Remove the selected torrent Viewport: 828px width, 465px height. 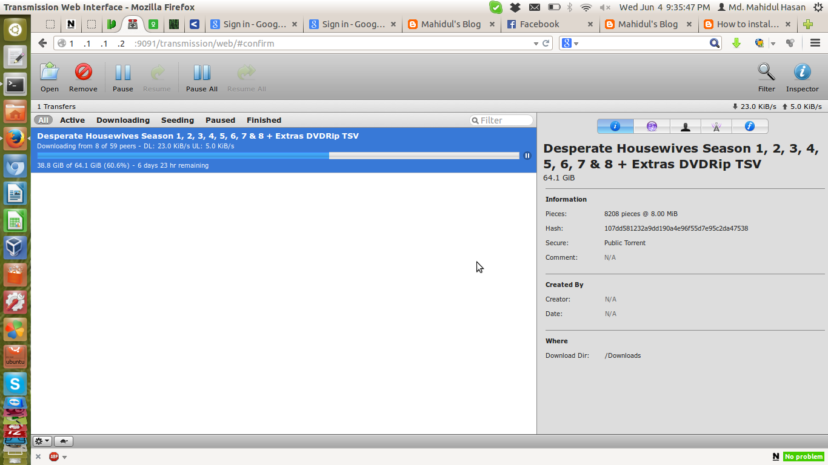click(83, 77)
